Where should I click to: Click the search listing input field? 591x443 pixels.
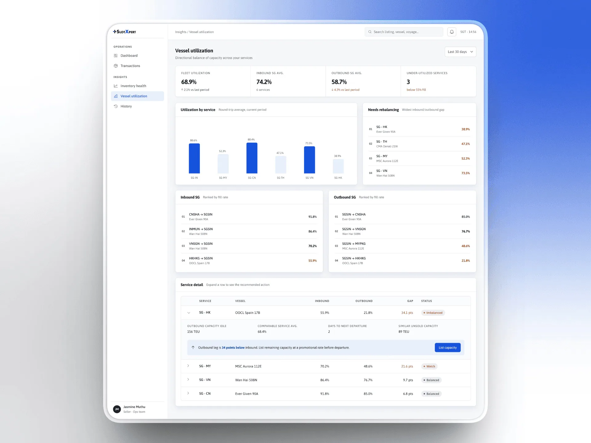(x=404, y=32)
